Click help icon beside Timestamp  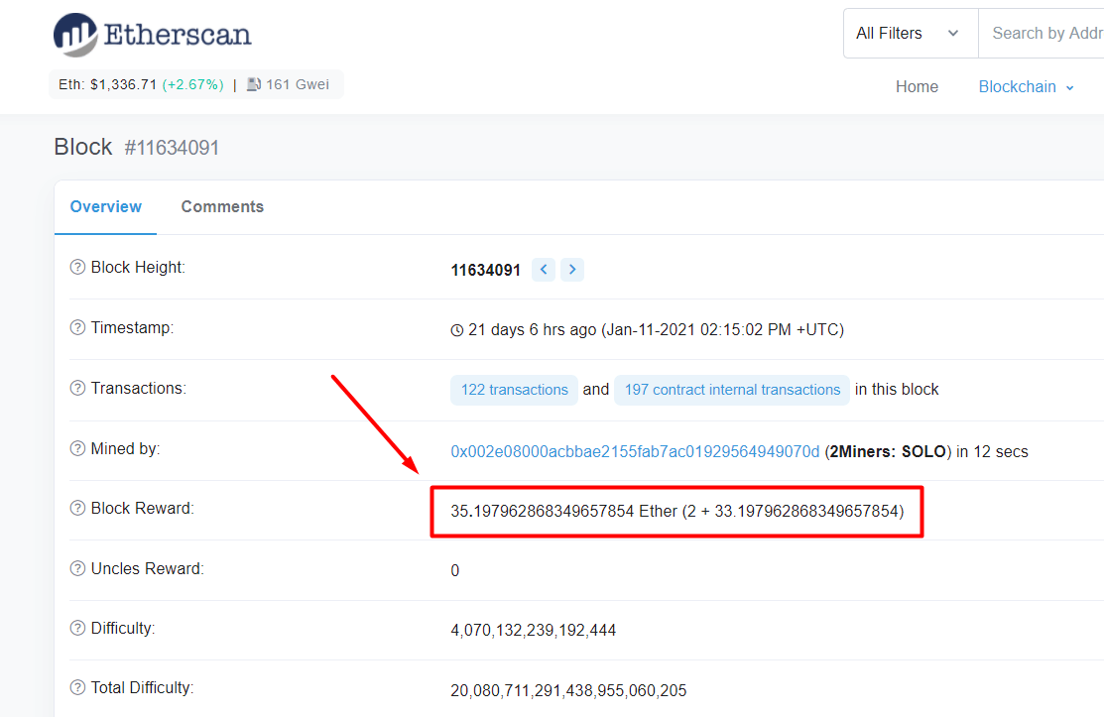77,328
